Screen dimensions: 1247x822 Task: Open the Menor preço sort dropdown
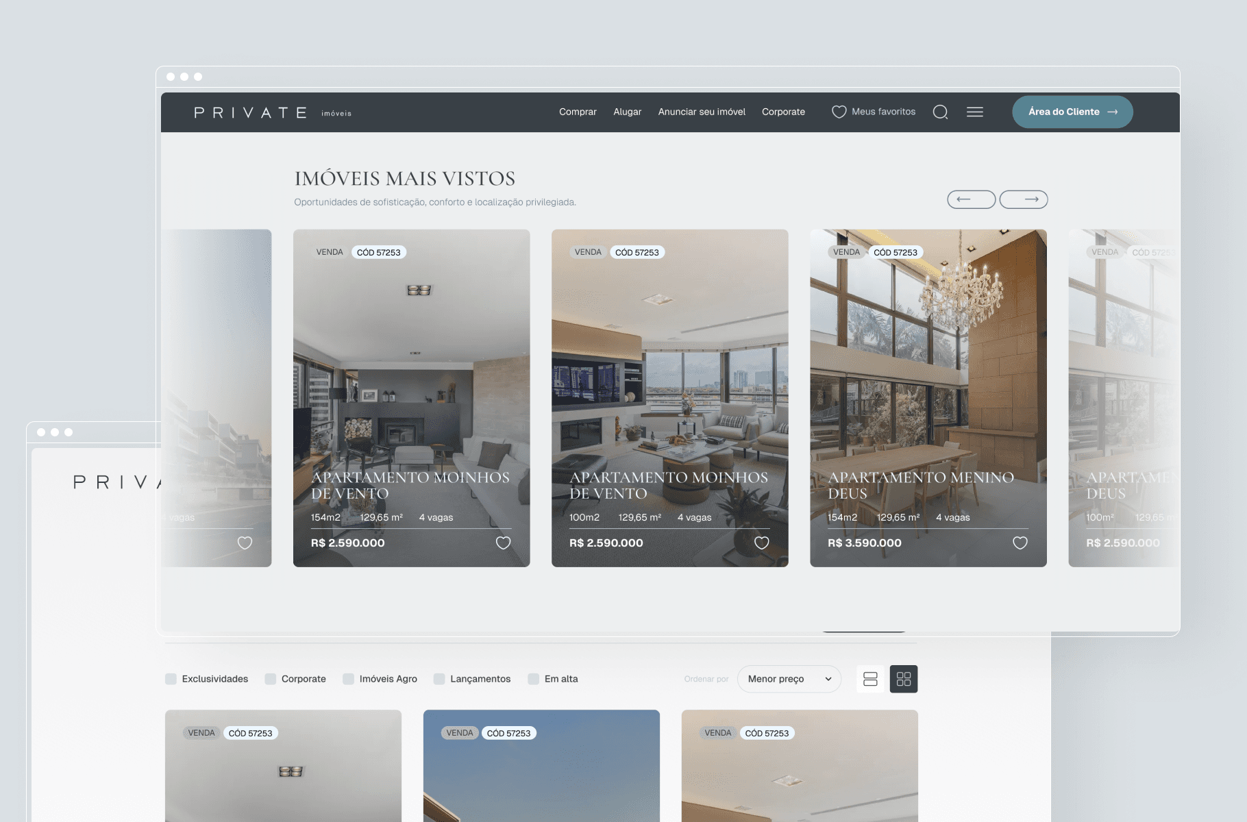tap(789, 679)
